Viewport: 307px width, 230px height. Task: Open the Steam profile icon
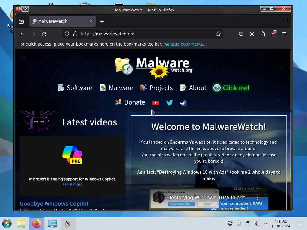click(183, 103)
